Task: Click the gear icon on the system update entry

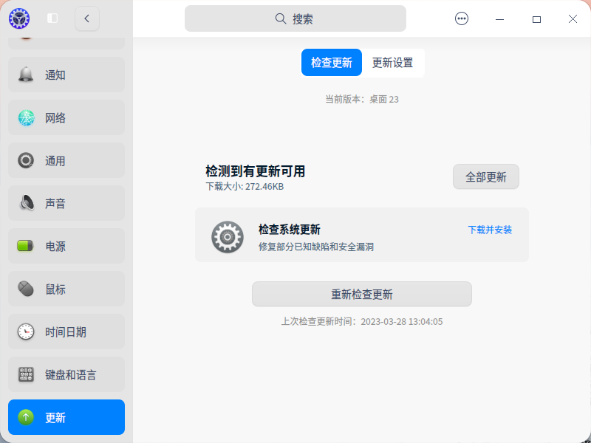Action: 228,236
